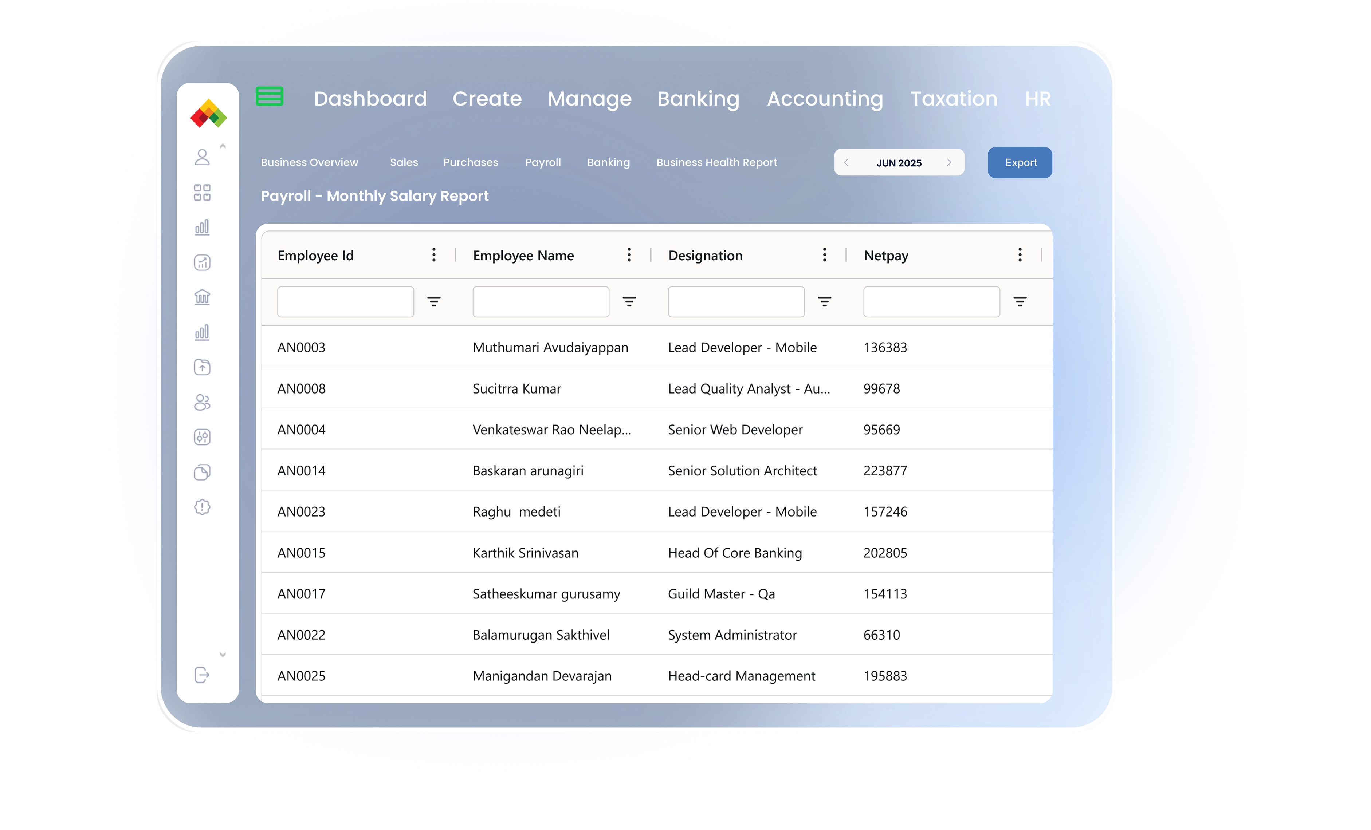Screen dimensions: 1371x830
Task: Toggle the green hamburger menu icon
Action: [x=269, y=97]
